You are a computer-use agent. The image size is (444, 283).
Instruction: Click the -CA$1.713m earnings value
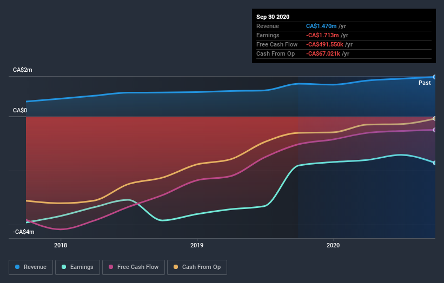pos(322,35)
